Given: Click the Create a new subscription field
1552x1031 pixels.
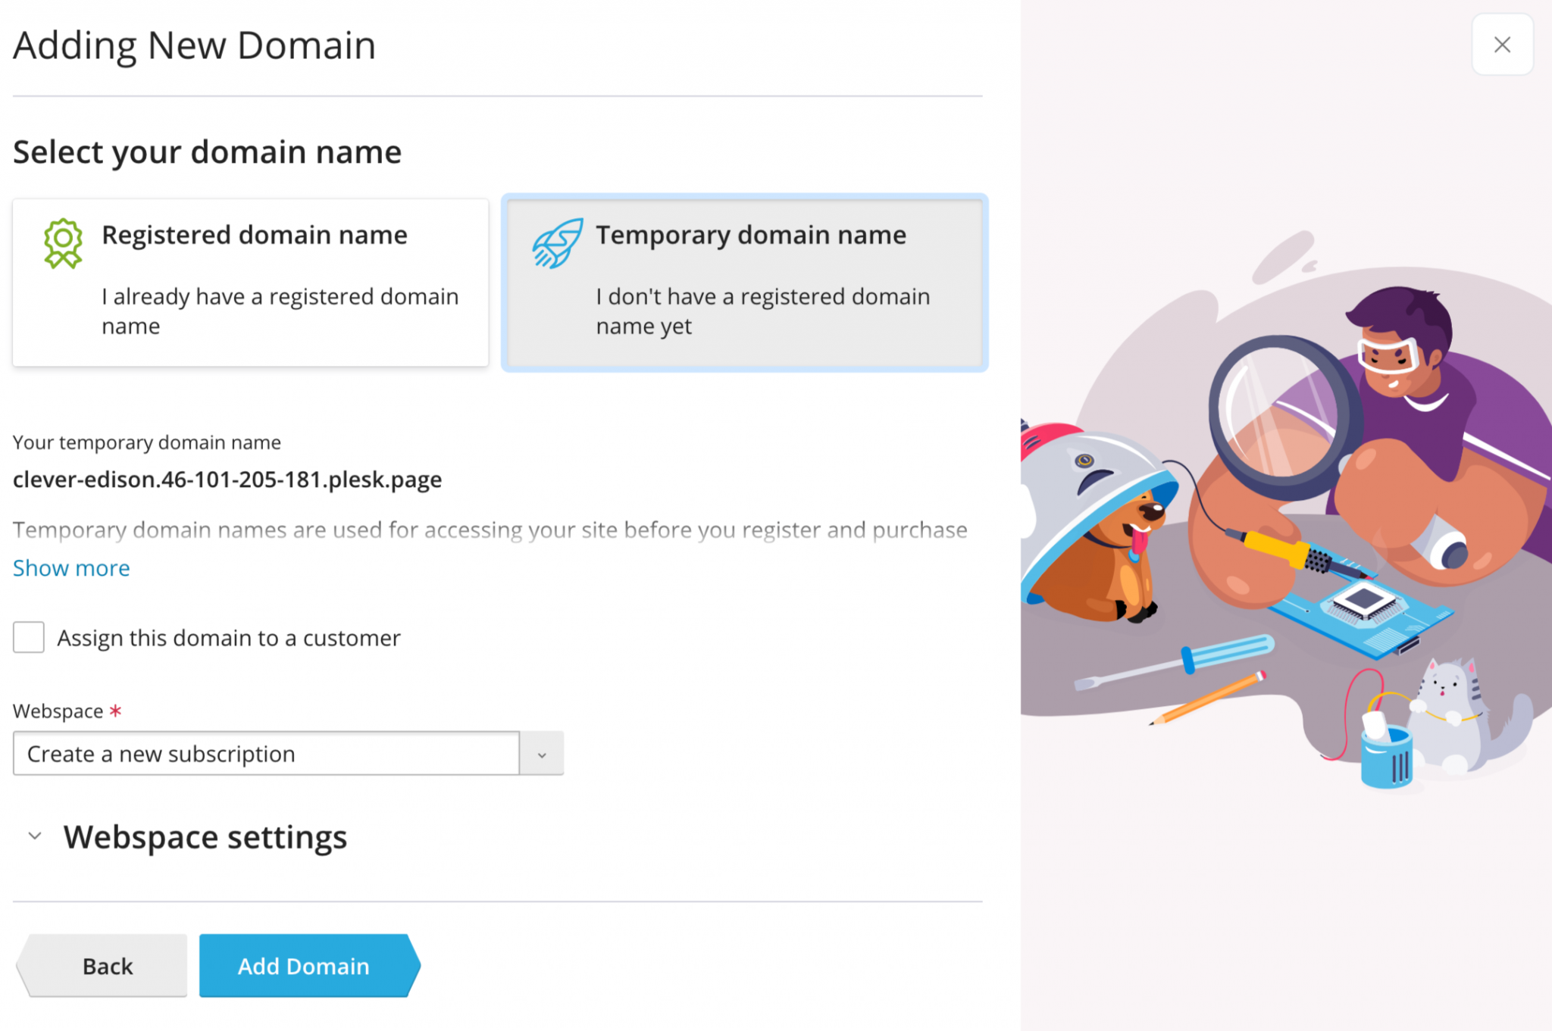Looking at the screenshot, I should tap(266, 754).
